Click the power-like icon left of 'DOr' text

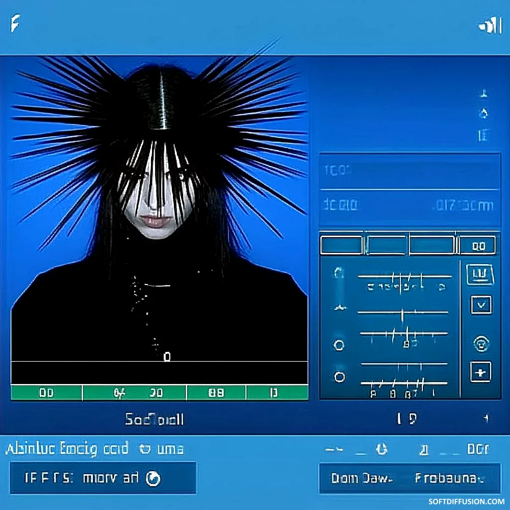tap(381, 449)
